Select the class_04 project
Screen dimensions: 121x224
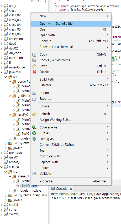(x=15, y=25)
